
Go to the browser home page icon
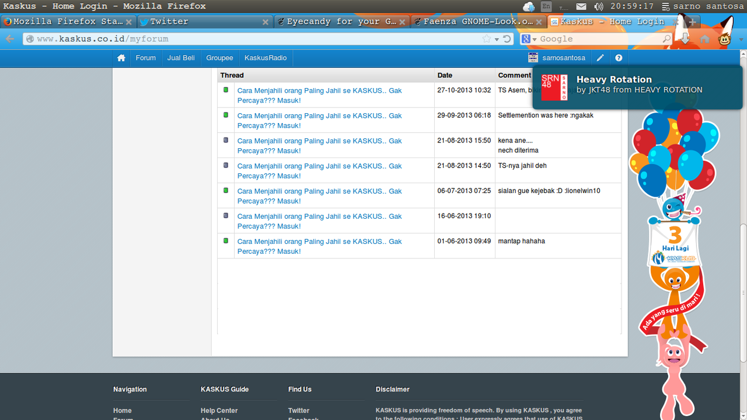tap(705, 39)
